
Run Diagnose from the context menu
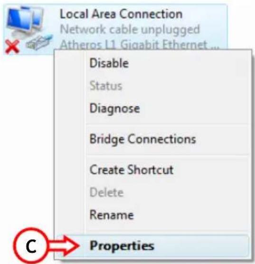tap(115, 109)
